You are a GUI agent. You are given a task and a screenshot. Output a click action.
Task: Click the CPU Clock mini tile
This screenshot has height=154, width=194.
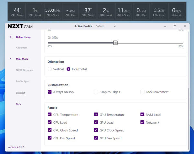coord(53,11)
